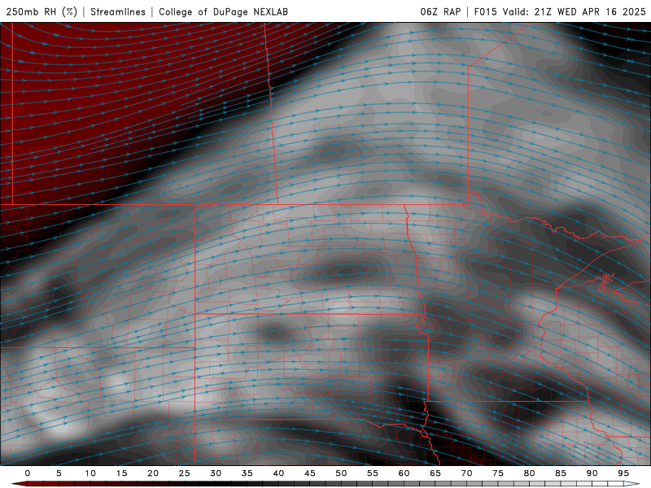The width and height of the screenshot is (651, 488).
Task: Select the 'F015' forecast hour text
Action: pyautogui.click(x=485, y=12)
